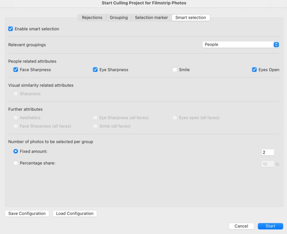Image resolution: width=287 pixels, height=234 pixels.
Task: Click the disabled Sharpness checkbox
Action: 15,93
